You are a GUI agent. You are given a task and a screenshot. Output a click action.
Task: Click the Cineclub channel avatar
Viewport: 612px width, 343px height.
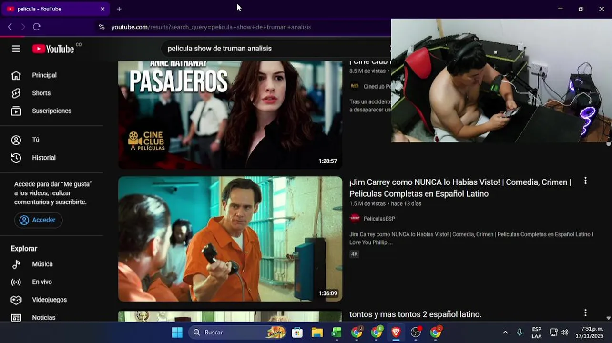coord(355,86)
